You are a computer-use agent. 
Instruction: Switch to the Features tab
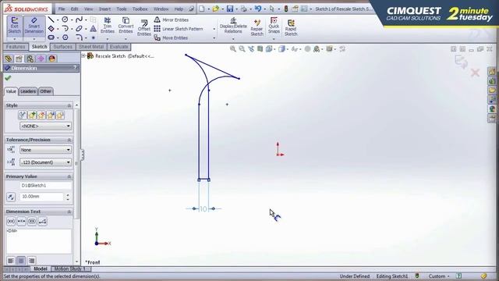tap(16, 47)
